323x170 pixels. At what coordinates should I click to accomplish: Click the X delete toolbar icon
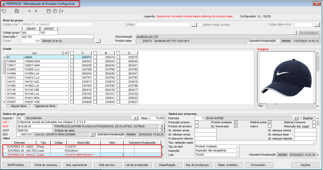tap(36, 11)
